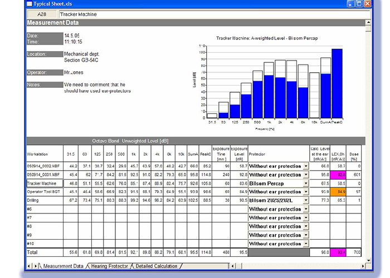Click the Typical Sheet.xls window icon

click(x=30, y=4)
